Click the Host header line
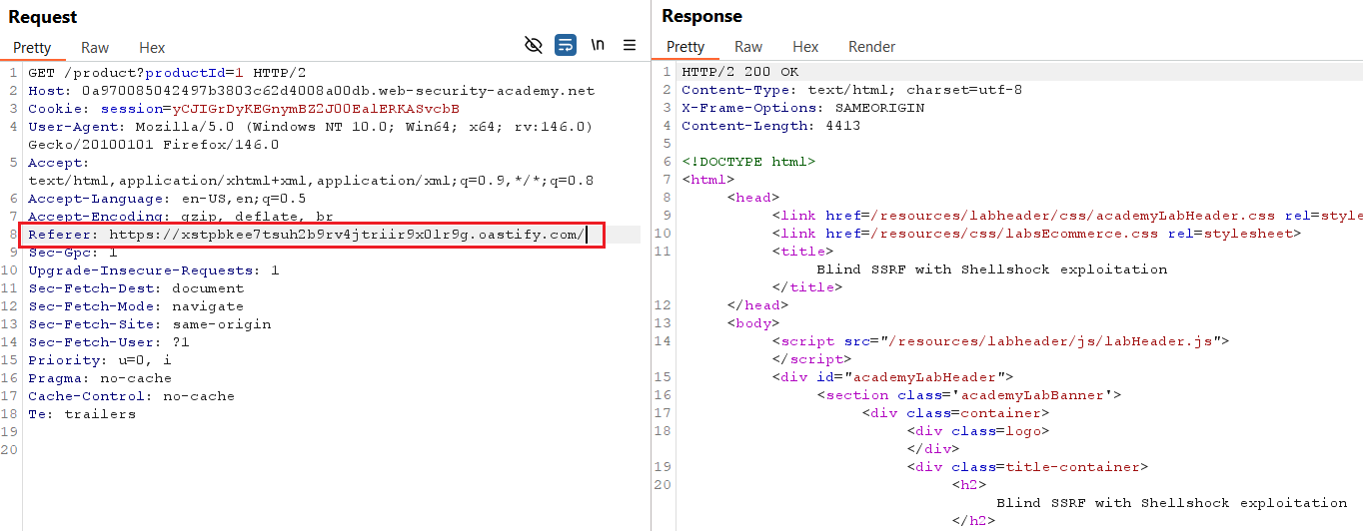The image size is (1363, 531). pyautogui.click(x=311, y=91)
